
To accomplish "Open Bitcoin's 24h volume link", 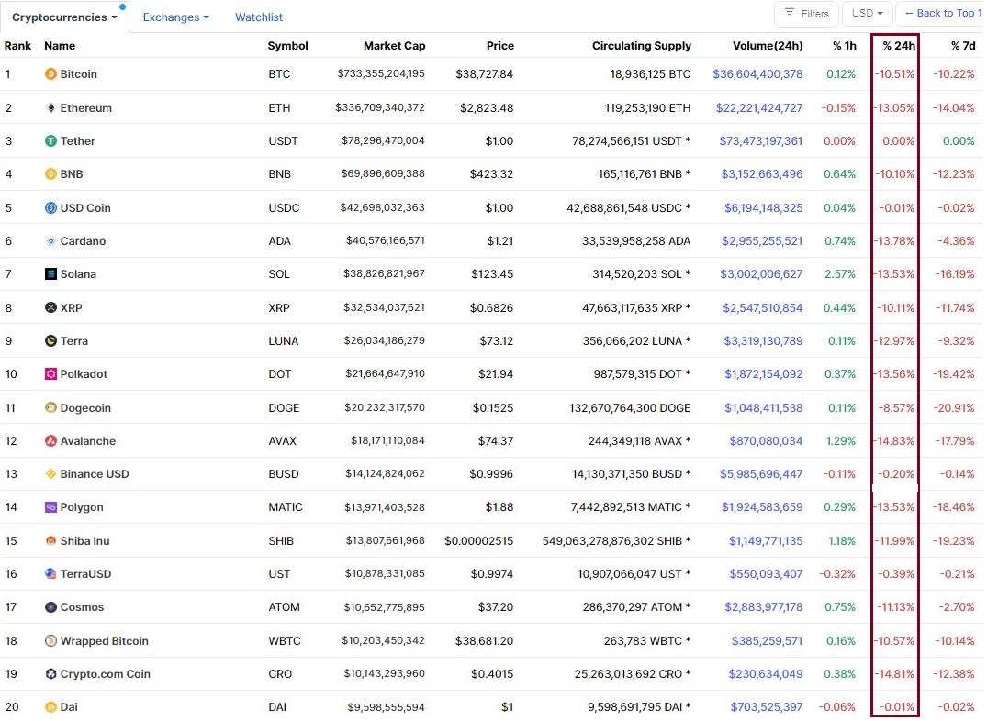I will pos(757,74).
